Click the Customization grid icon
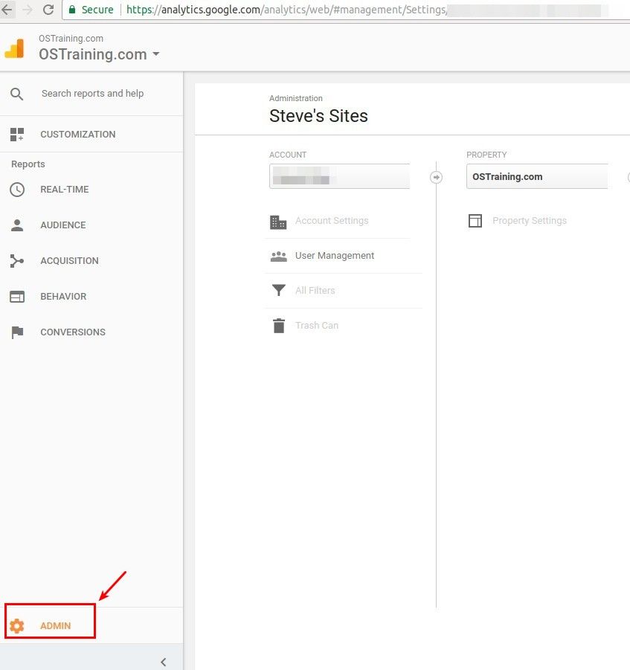 pos(17,134)
